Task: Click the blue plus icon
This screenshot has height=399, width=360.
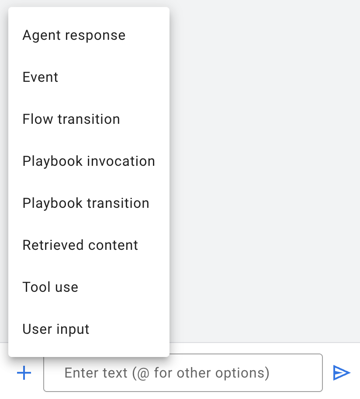Action: click(24, 373)
